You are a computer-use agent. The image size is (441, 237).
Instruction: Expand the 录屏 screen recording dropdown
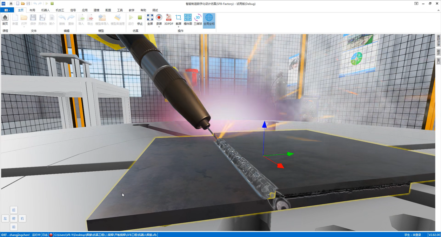[159, 27]
